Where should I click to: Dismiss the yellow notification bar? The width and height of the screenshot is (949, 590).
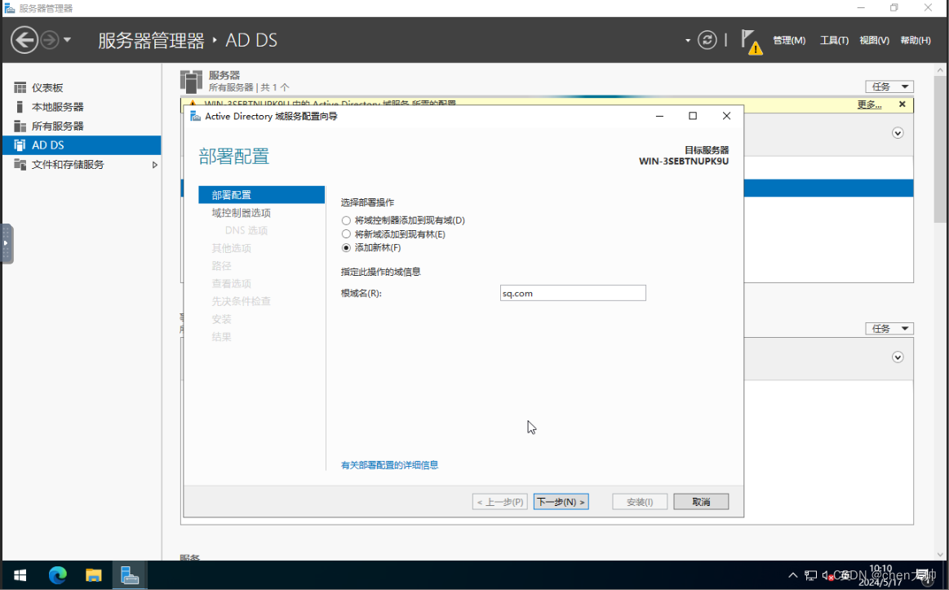click(902, 104)
